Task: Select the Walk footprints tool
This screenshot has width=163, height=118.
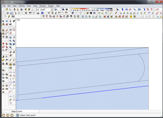Action: click(14, 21)
